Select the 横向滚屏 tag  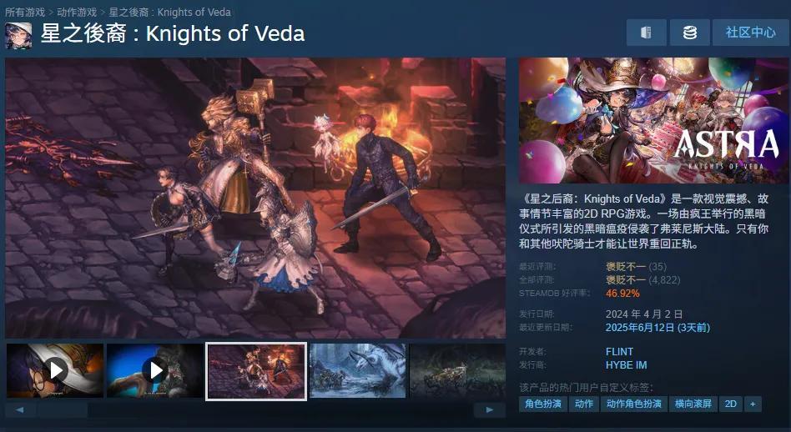[693, 404]
